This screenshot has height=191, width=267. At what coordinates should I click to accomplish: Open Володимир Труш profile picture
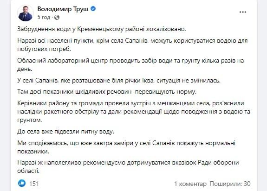pos(26,13)
